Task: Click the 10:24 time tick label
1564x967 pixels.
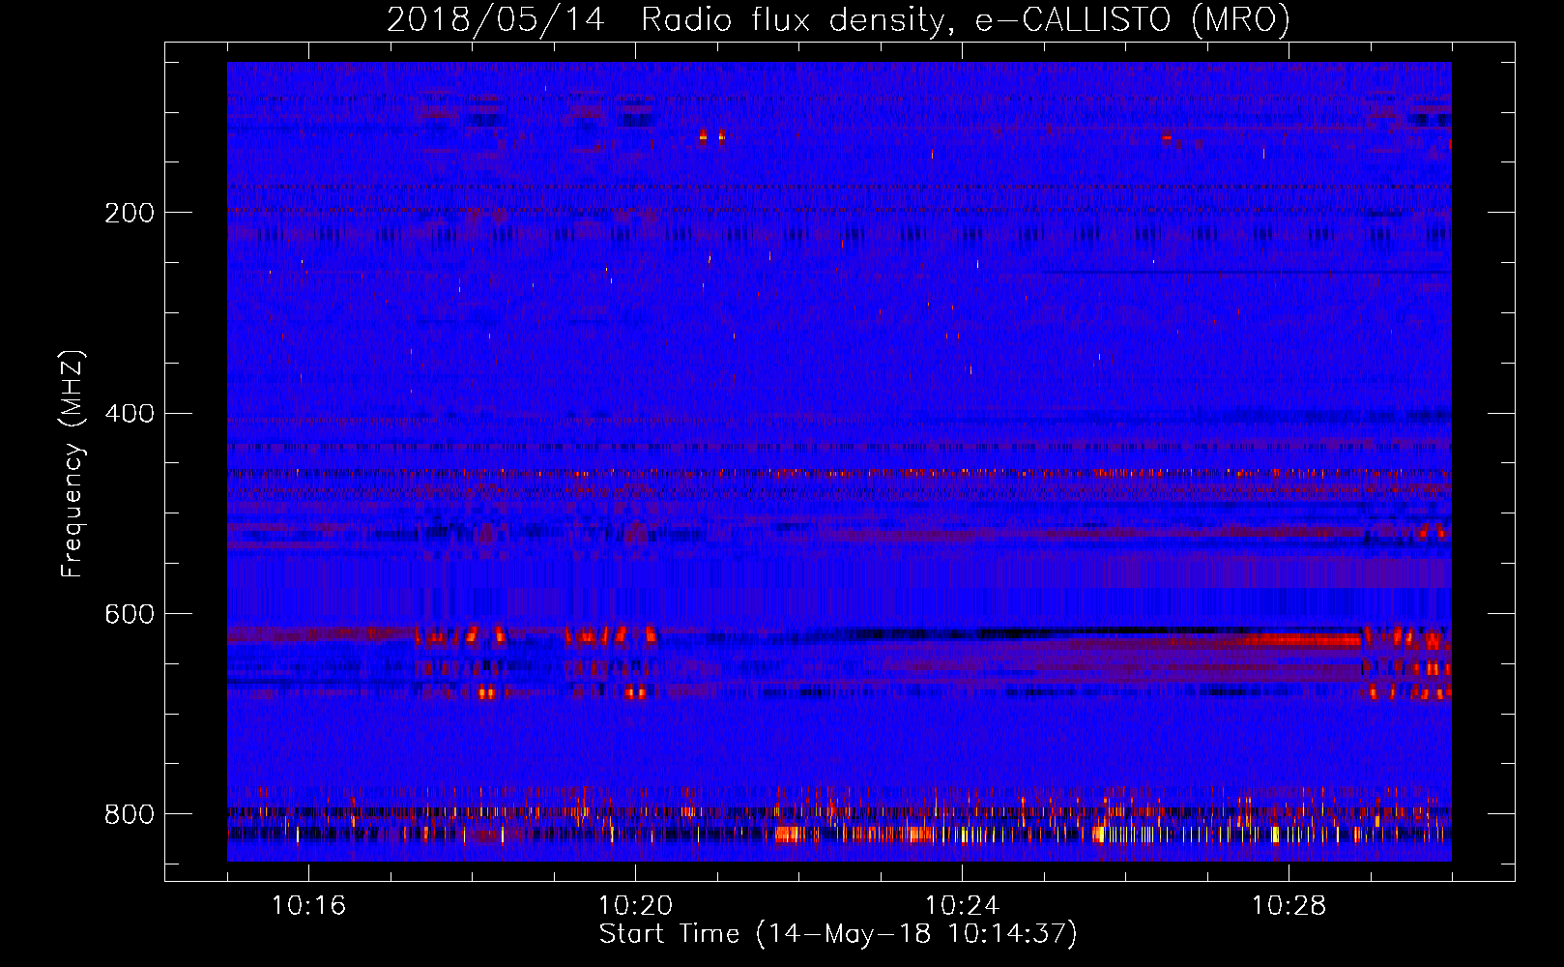Action: [962, 905]
